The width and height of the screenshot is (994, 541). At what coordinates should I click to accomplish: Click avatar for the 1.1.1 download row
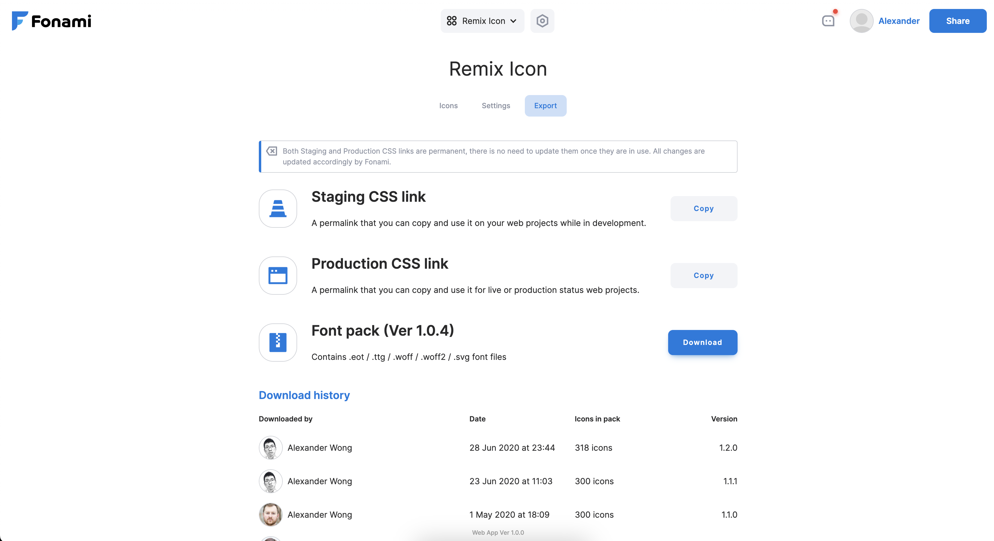[x=270, y=481]
